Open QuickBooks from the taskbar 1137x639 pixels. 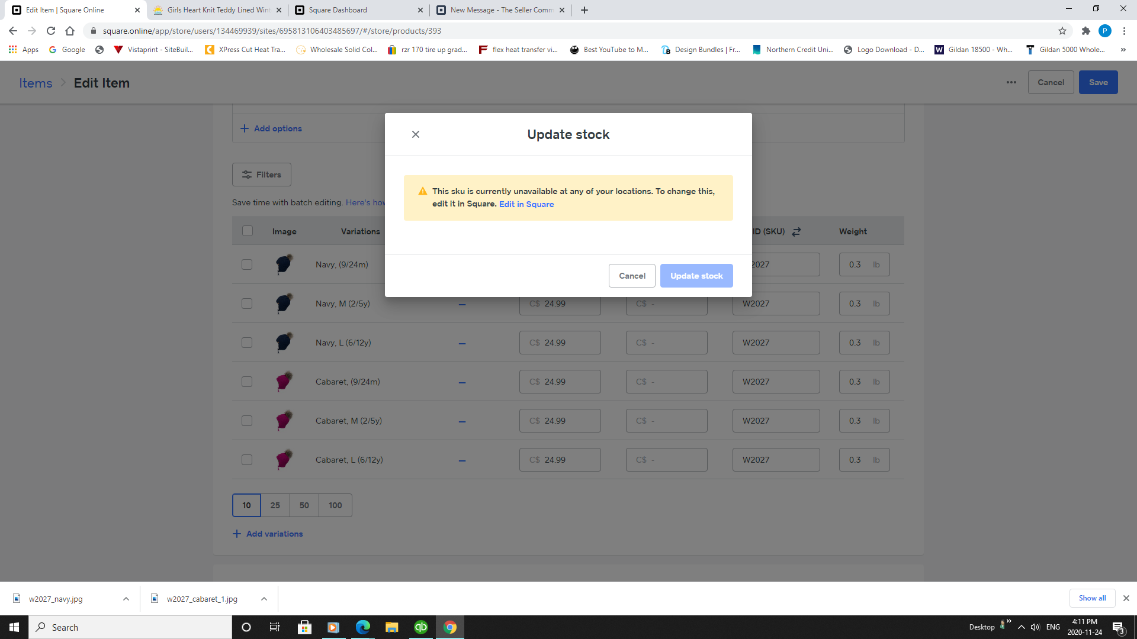coord(421,627)
